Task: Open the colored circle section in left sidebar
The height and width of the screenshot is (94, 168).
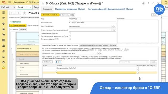Action: point(3,68)
